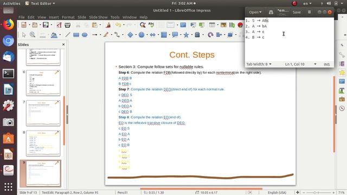Open the Text Editor application menu in top bar
This screenshot has height=195, width=347.
click(x=40, y=3)
